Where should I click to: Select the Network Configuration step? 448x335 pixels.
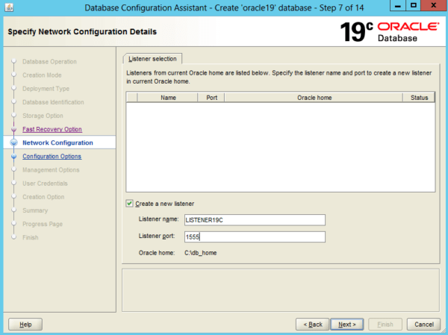57,143
